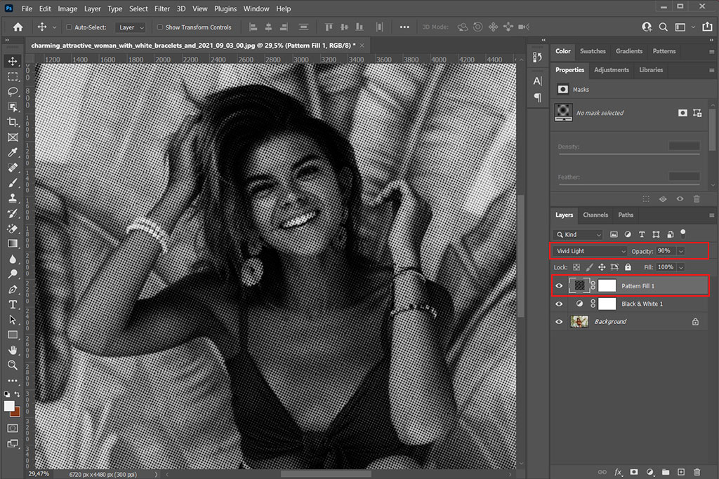Open Auto-Select Layer dropdown
This screenshot has width=719, height=479.
click(131, 27)
